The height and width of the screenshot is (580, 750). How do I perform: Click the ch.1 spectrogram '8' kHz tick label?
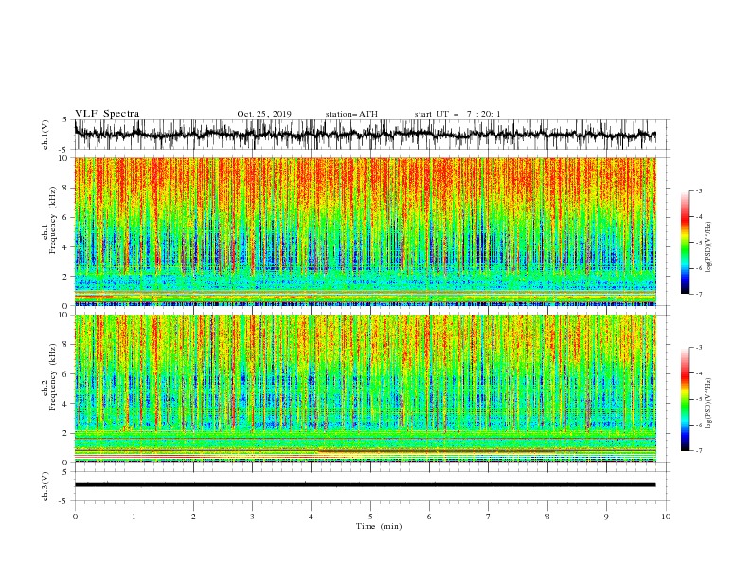[66, 188]
